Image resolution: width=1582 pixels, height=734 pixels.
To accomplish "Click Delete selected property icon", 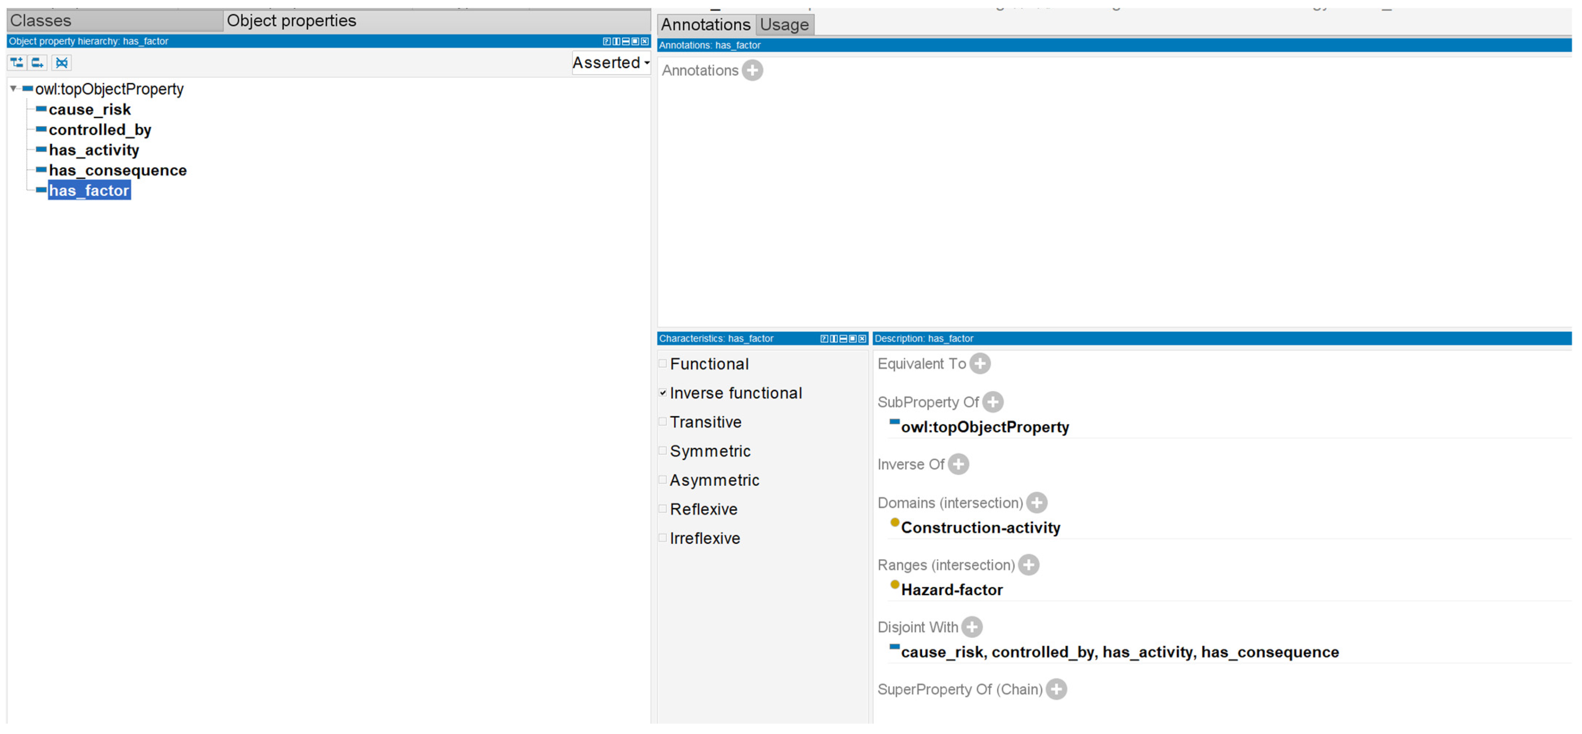I will click(62, 63).
